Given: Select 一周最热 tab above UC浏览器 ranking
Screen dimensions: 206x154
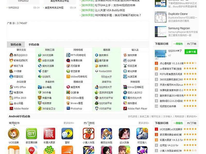Looking at the screenshot, I should [x=178, y=123].
